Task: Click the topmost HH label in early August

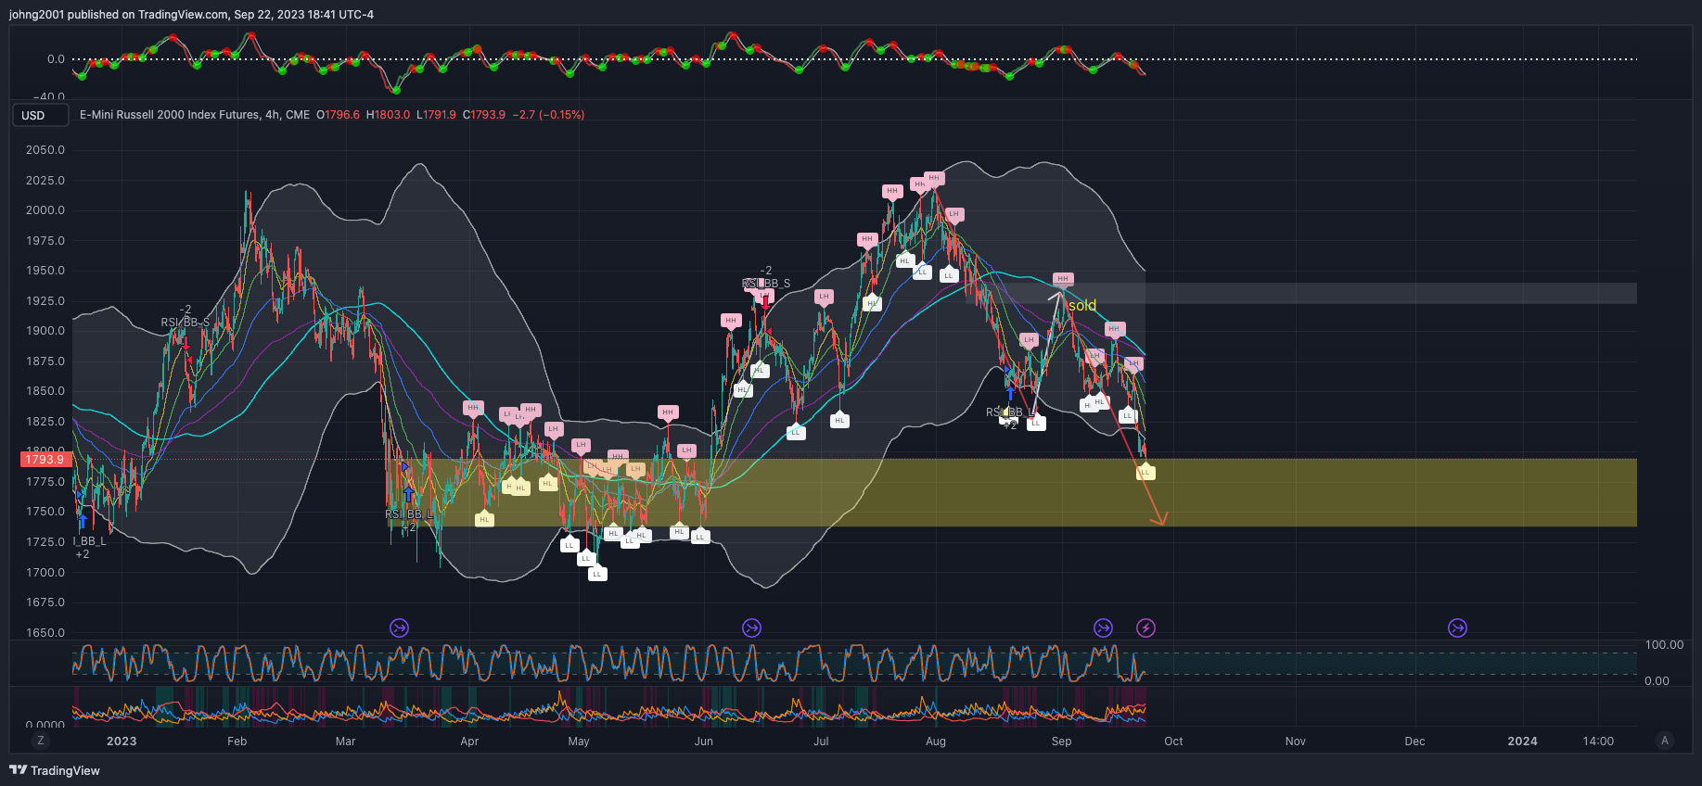Action: [934, 178]
